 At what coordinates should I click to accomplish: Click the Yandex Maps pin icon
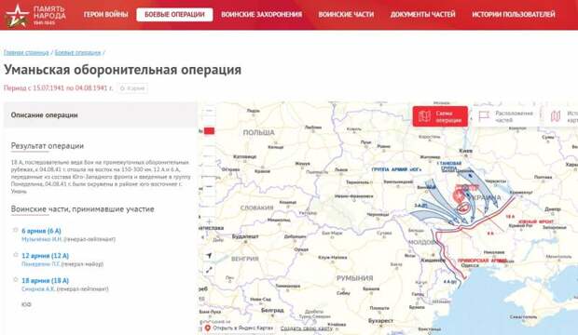208,328
